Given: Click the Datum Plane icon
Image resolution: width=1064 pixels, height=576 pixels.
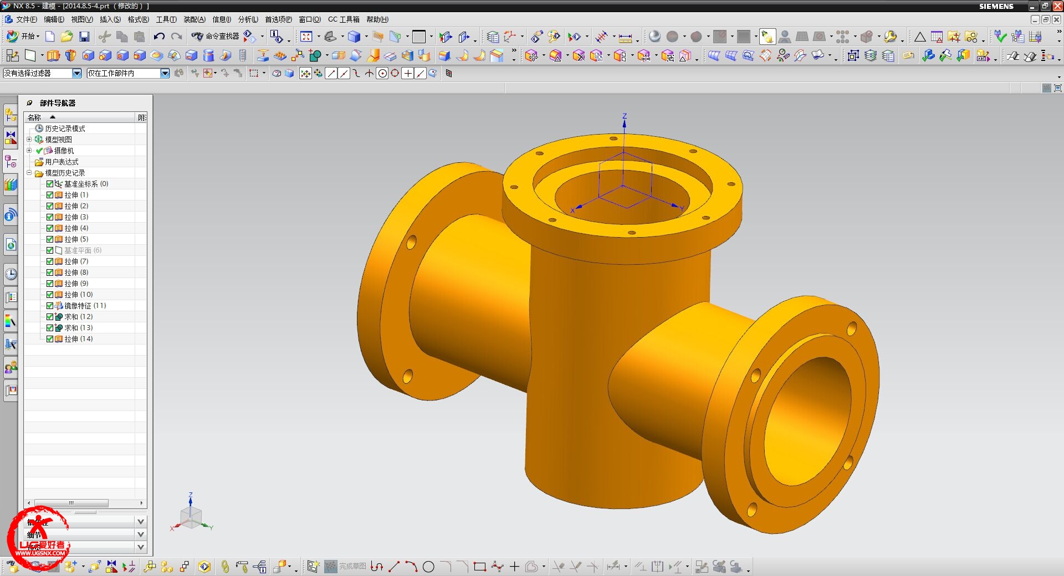Looking at the screenshot, I should pyautogui.click(x=30, y=55).
